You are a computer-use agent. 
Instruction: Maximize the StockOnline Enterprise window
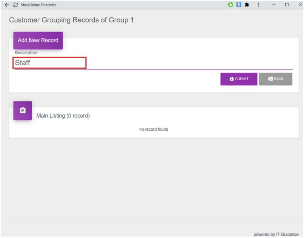287,5
